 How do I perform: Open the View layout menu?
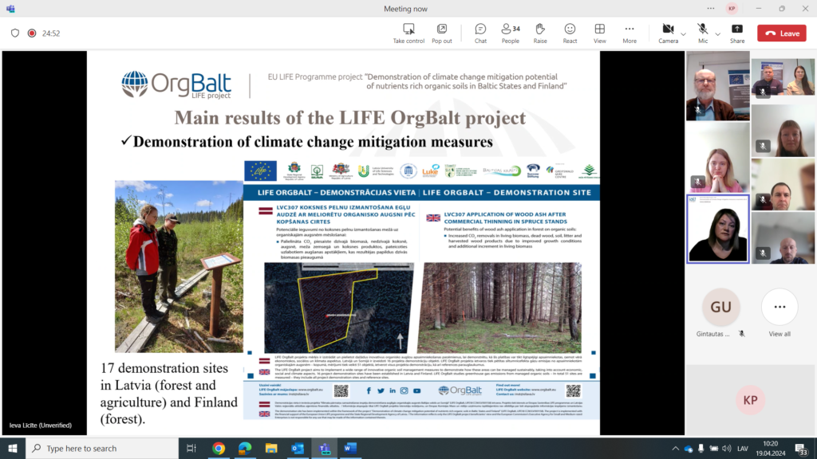click(x=600, y=33)
